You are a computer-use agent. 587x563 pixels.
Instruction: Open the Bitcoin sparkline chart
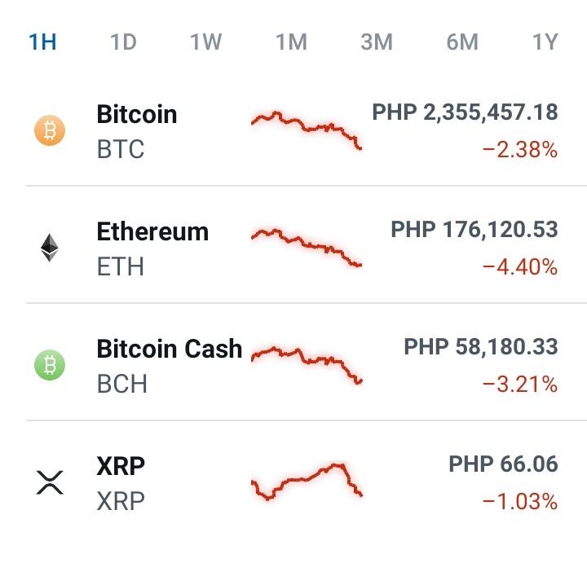(307, 130)
